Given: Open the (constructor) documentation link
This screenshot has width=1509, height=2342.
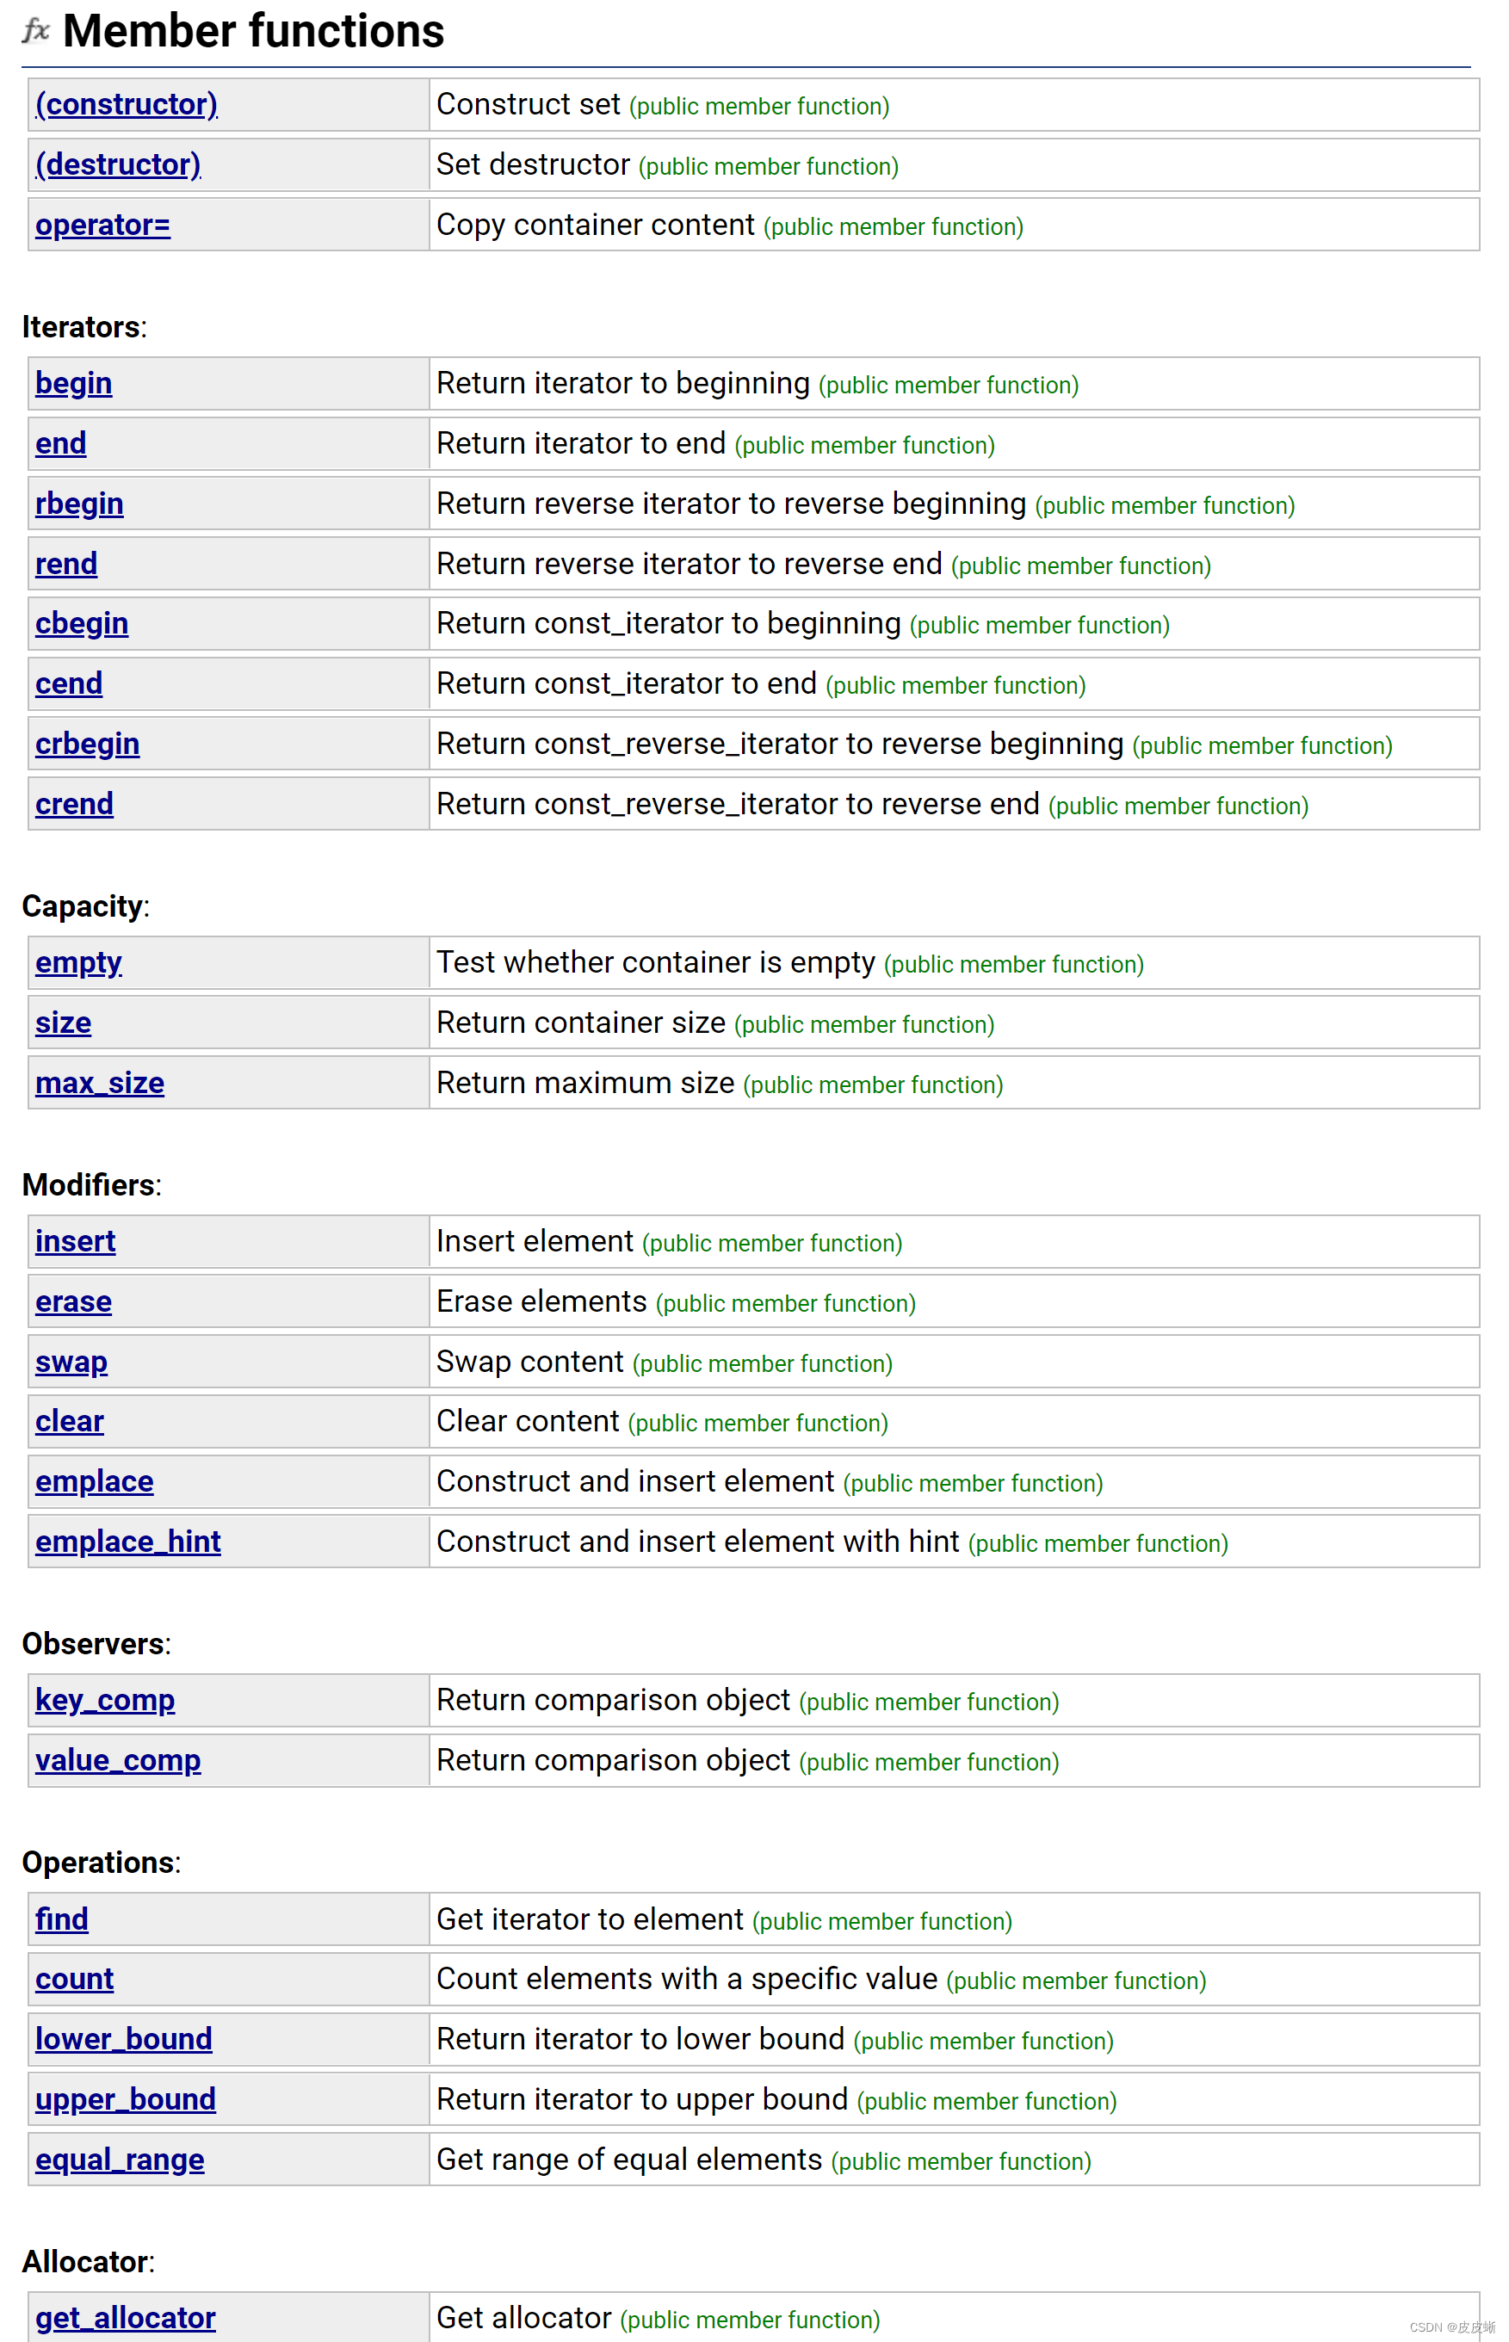Looking at the screenshot, I should [127, 104].
